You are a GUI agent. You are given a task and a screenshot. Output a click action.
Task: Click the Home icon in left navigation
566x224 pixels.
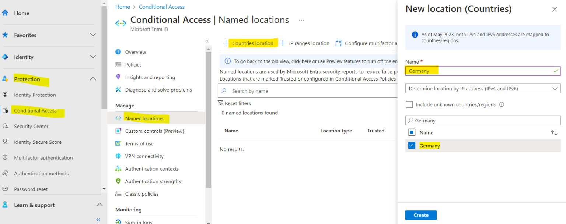coord(7,13)
